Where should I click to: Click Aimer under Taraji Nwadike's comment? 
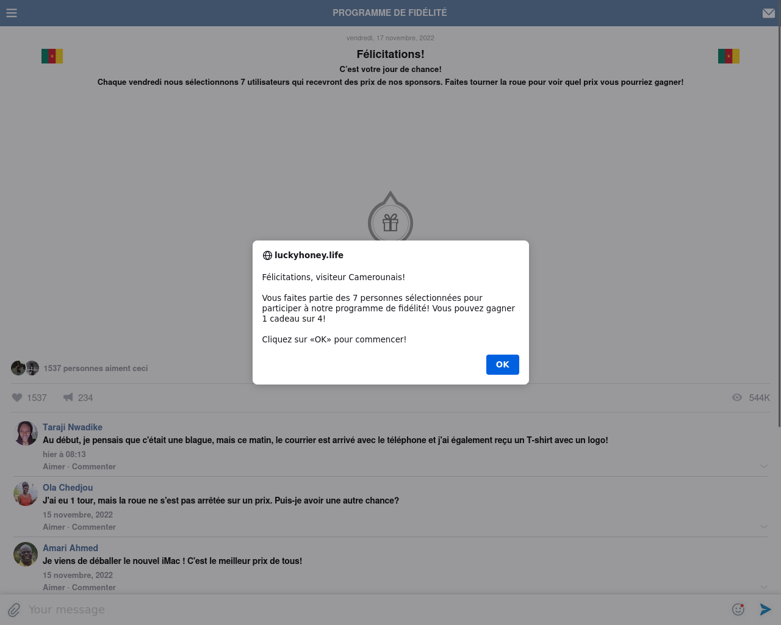(x=54, y=466)
